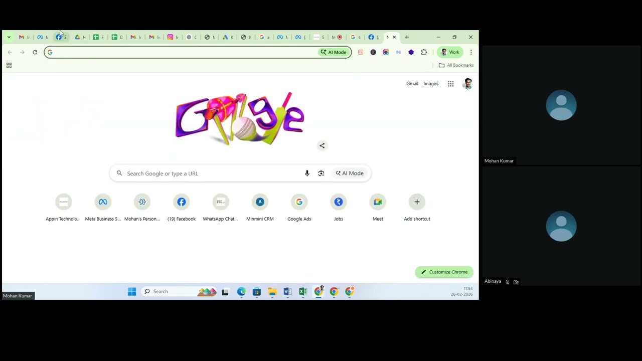Click AI Mode in the address bar
Viewport: 642px width, 361px height.
tap(334, 52)
